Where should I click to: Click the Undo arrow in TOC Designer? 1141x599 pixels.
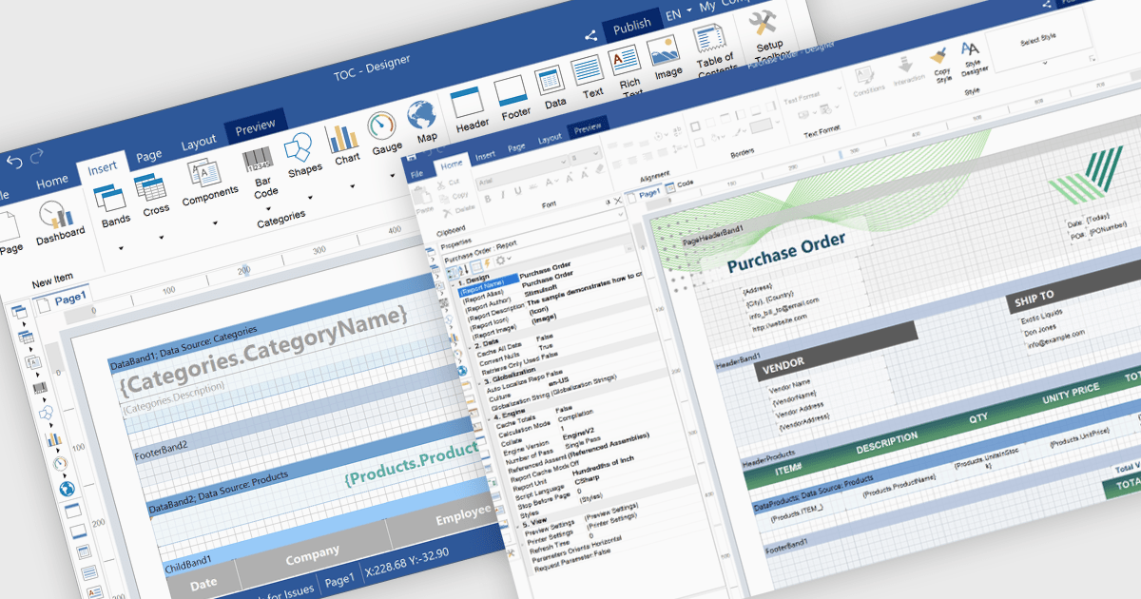click(13, 163)
